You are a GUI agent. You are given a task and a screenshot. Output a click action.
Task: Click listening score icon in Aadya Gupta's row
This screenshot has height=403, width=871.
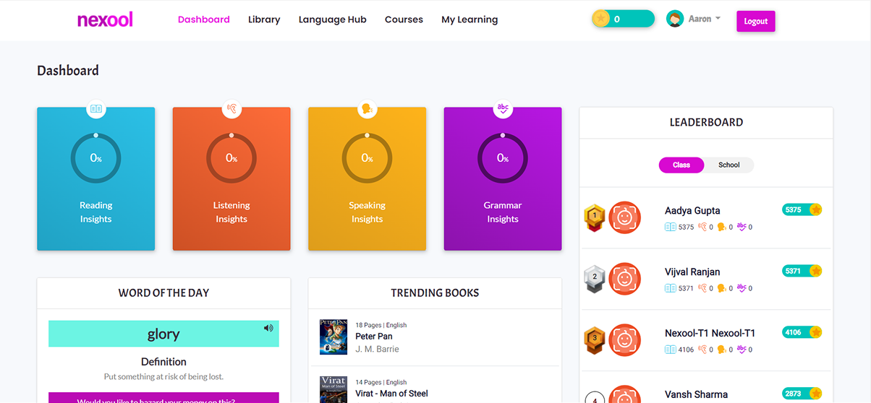pyautogui.click(x=702, y=227)
